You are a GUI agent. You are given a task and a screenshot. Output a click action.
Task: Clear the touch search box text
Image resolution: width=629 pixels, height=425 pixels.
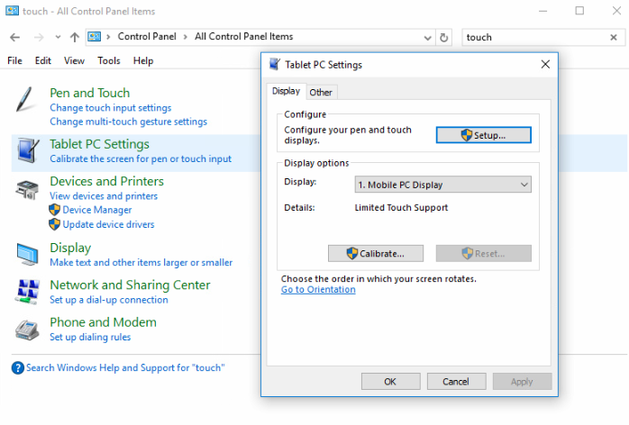point(614,38)
